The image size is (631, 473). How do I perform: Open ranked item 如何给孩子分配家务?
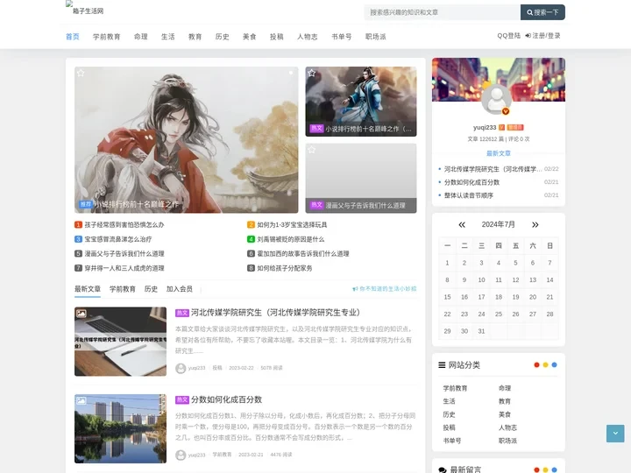tap(285, 268)
